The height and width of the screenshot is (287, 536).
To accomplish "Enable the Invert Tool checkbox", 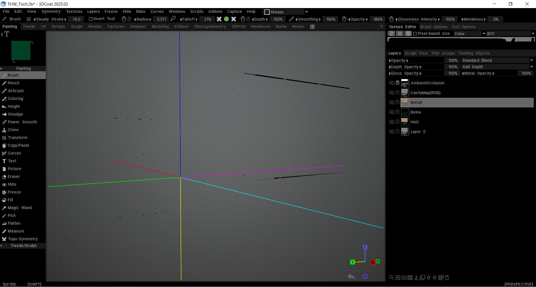I will click(90, 19).
